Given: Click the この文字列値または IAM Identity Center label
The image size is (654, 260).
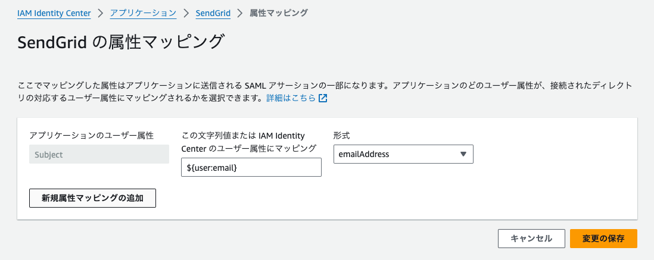Looking at the screenshot, I should click(249, 142).
